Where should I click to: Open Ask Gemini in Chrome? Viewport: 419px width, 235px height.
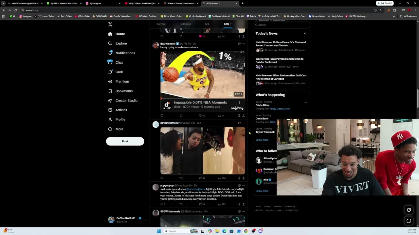click(385, 3)
